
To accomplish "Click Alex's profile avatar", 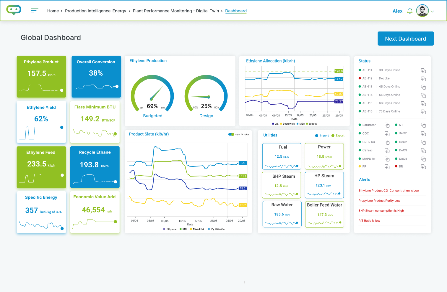I will tap(422, 11).
